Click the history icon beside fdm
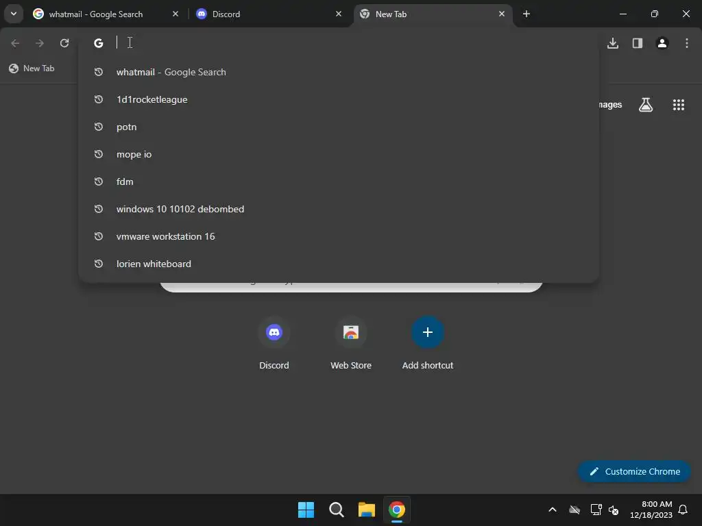 coord(99,181)
